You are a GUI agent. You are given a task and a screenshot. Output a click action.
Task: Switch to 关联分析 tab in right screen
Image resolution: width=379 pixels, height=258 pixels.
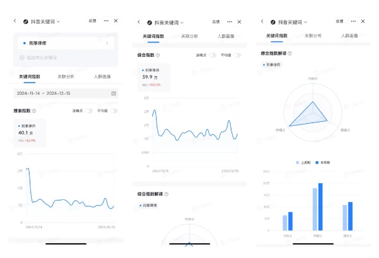313,35
